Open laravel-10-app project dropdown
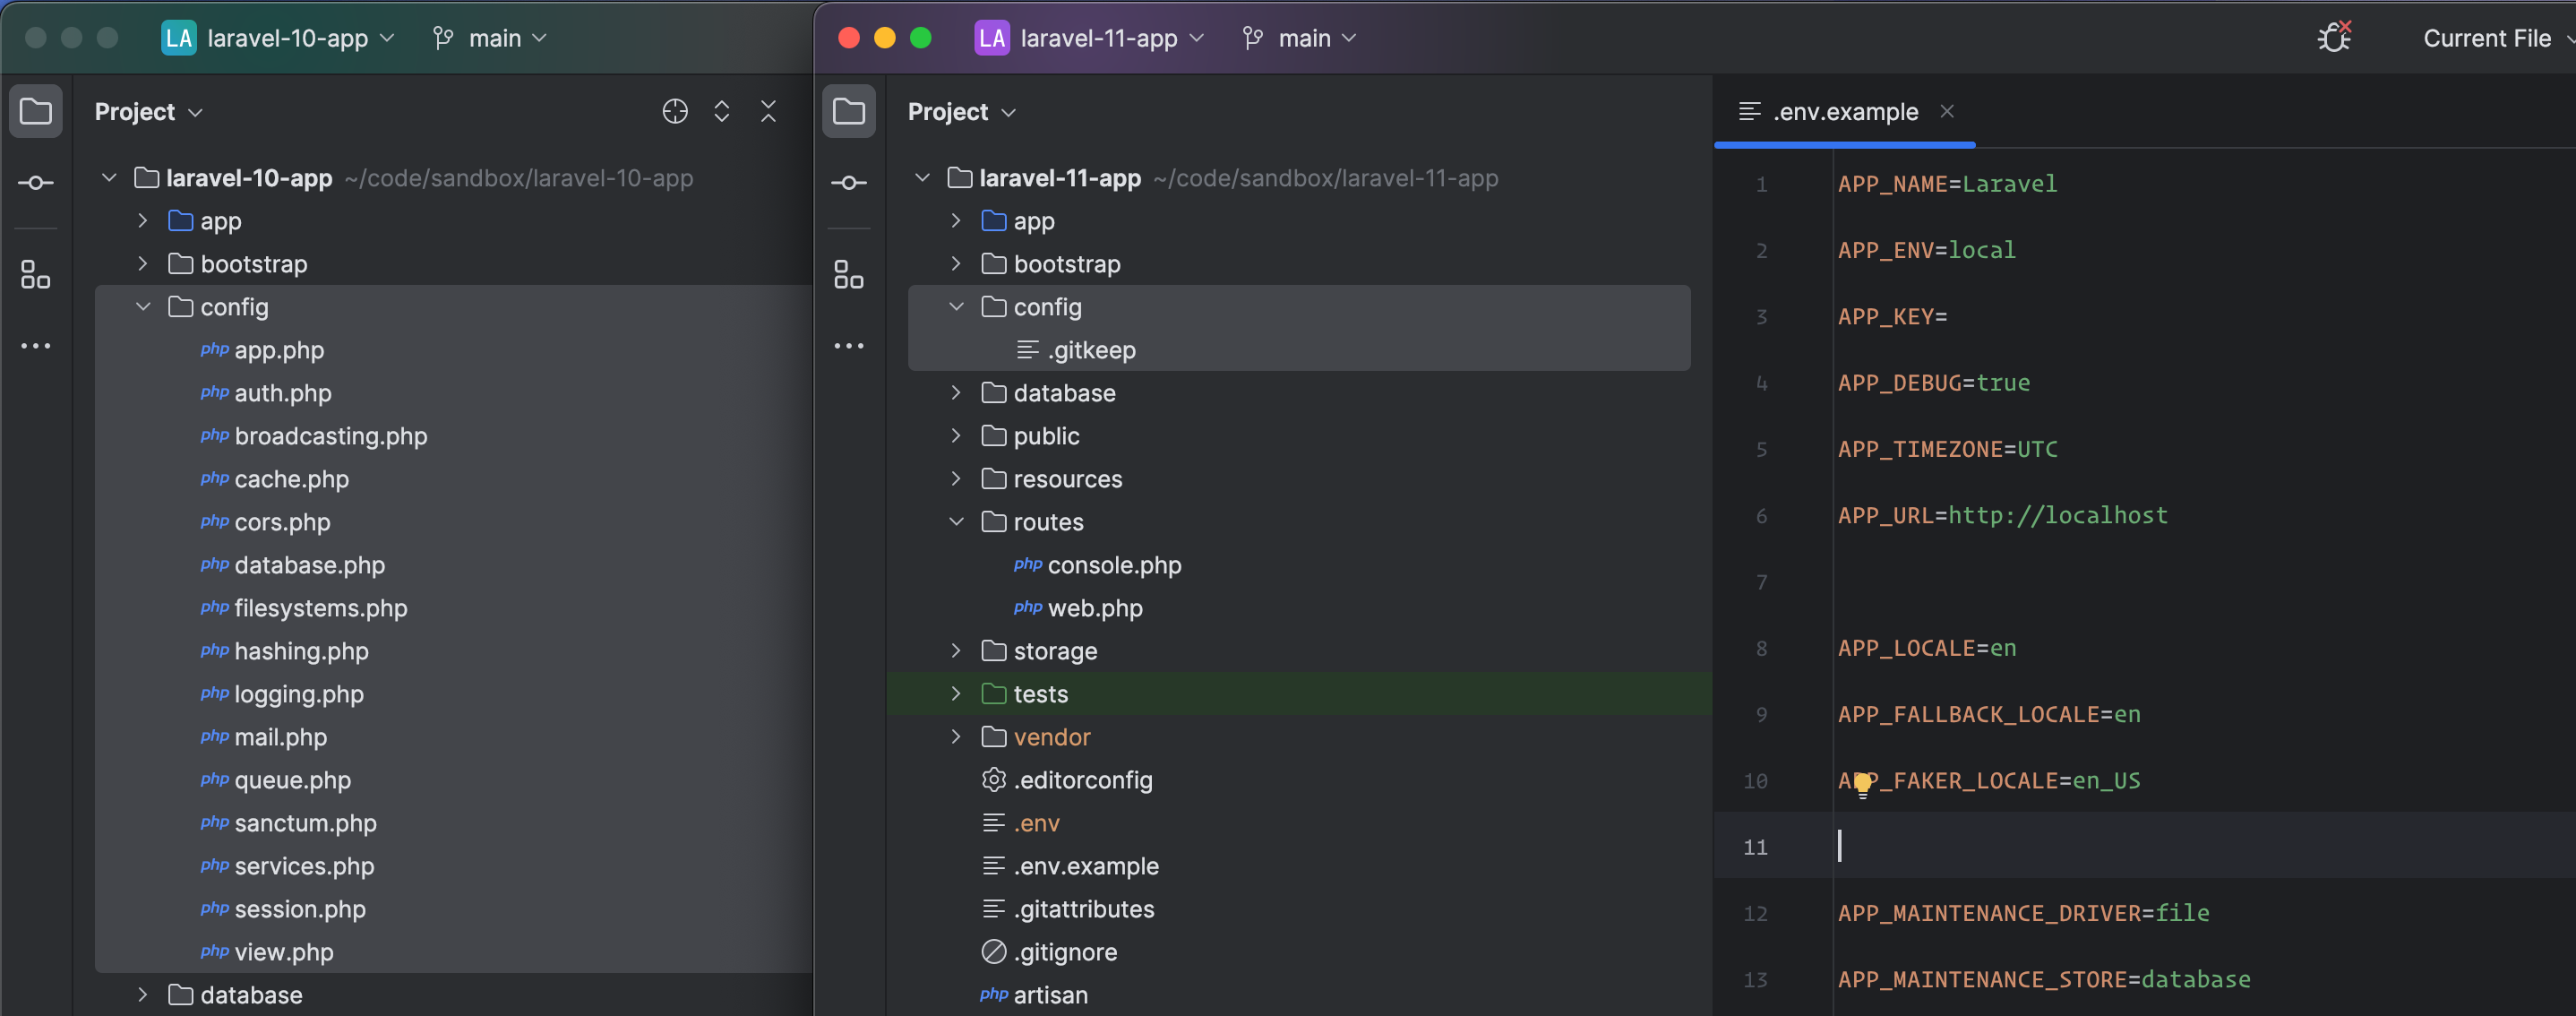 point(300,38)
